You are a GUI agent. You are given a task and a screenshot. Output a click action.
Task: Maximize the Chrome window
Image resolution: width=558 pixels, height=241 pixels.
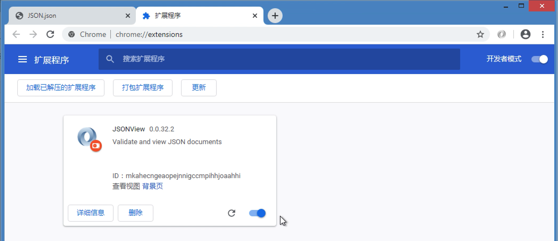pos(521,6)
